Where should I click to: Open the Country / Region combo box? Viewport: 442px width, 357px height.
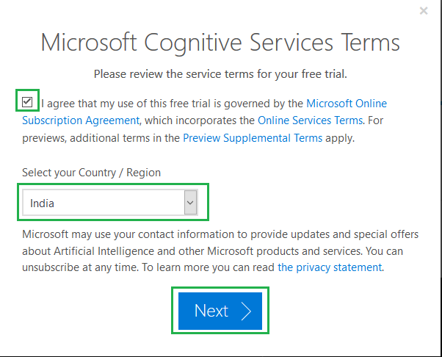coord(110,203)
